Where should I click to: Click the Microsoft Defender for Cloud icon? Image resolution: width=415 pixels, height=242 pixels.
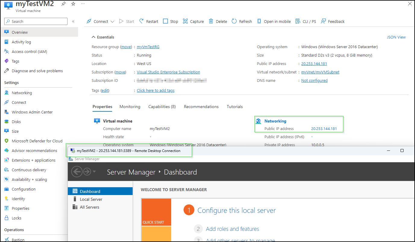click(x=6, y=141)
